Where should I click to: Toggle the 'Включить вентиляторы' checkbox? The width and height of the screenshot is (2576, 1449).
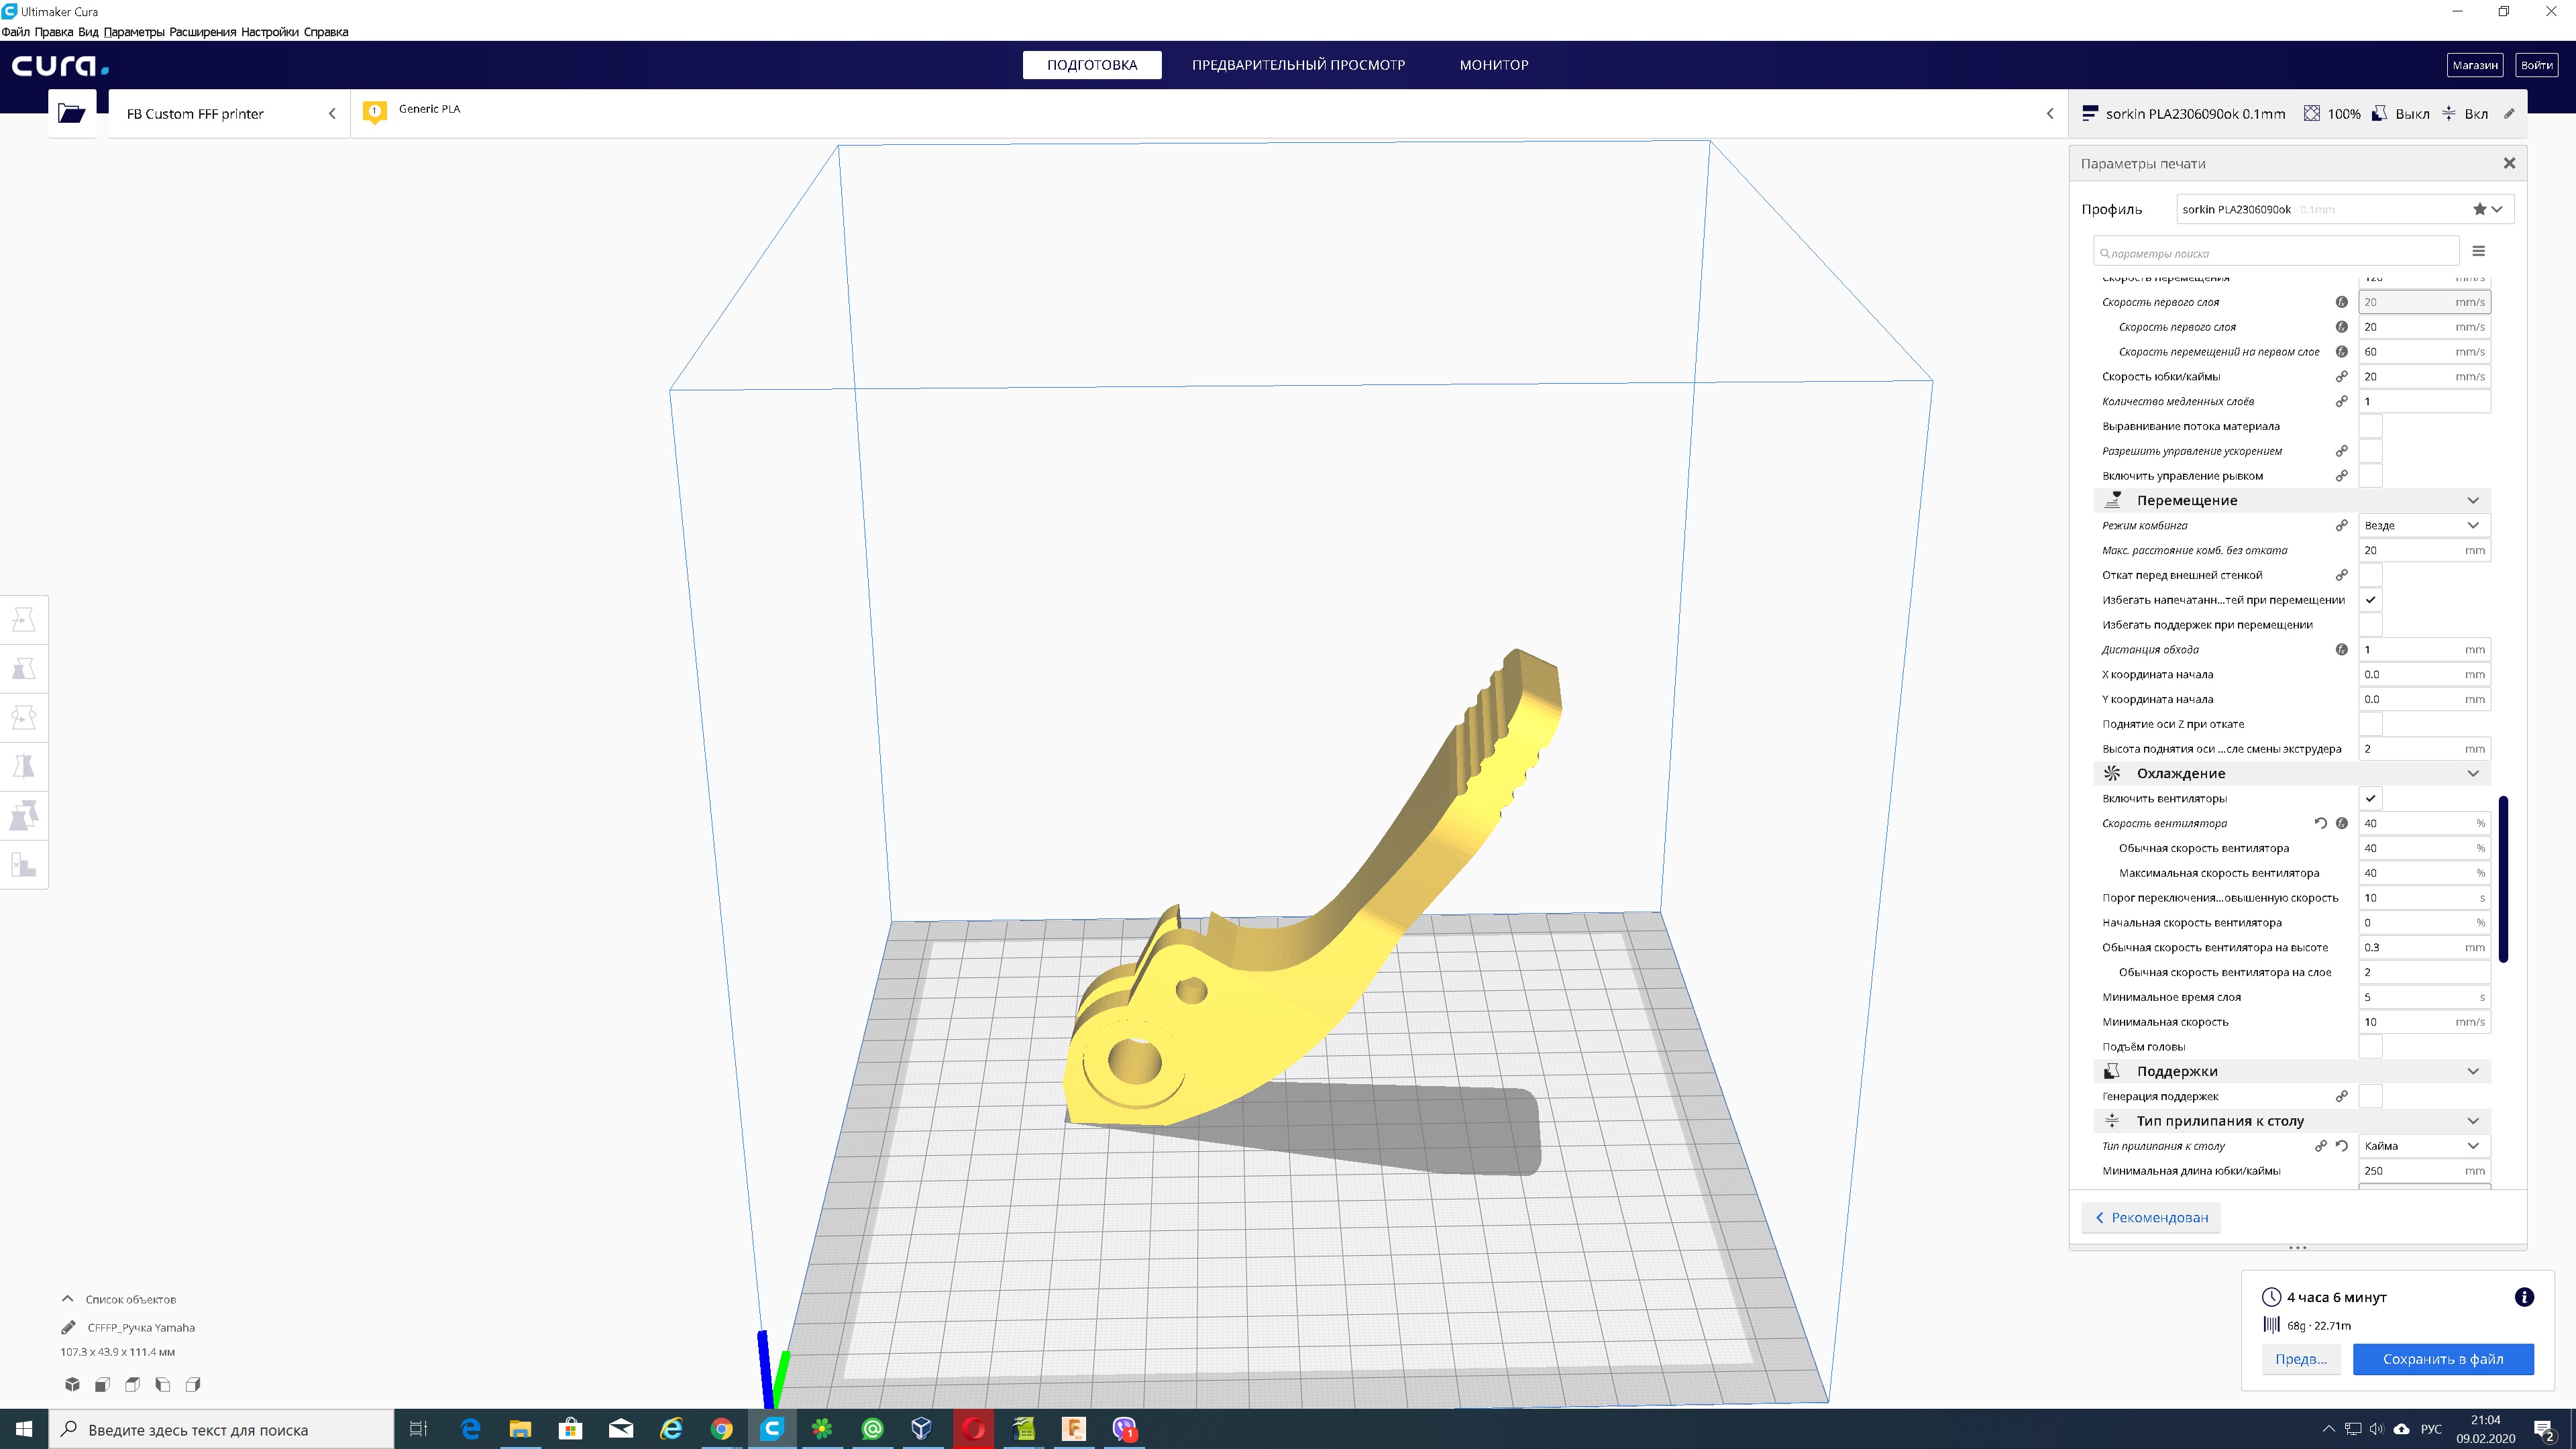point(2370,798)
